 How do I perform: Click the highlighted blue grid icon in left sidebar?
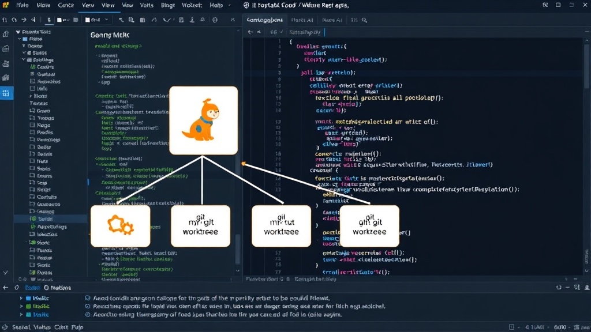(6, 93)
